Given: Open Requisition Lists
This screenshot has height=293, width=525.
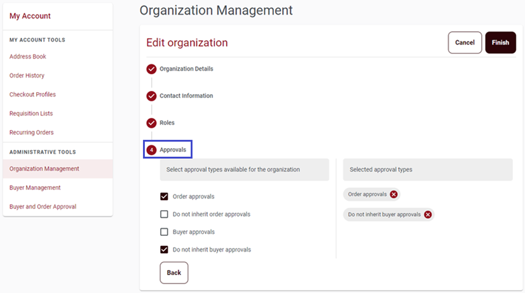Looking at the screenshot, I should 31,114.
